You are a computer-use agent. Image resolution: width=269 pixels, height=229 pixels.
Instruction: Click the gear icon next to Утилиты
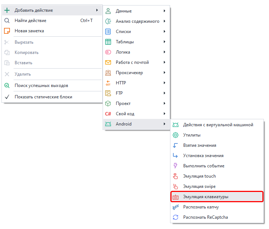point(176,135)
